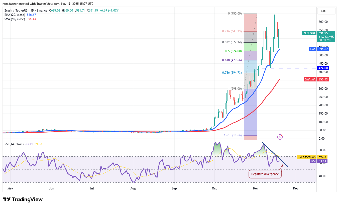Viewport: 339px width, 207px height.
Task: Select the teal ZECUSDT price label
Action: [309, 33]
